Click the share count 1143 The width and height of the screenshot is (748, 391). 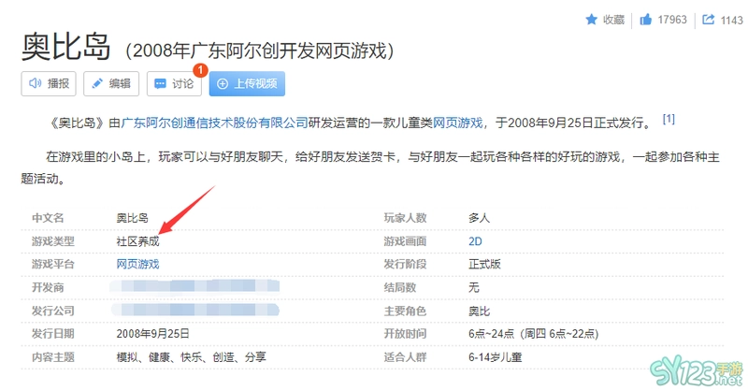[x=732, y=20]
